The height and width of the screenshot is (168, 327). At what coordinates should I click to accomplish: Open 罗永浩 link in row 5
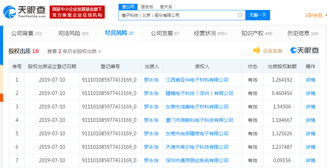[x=151, y=133]
